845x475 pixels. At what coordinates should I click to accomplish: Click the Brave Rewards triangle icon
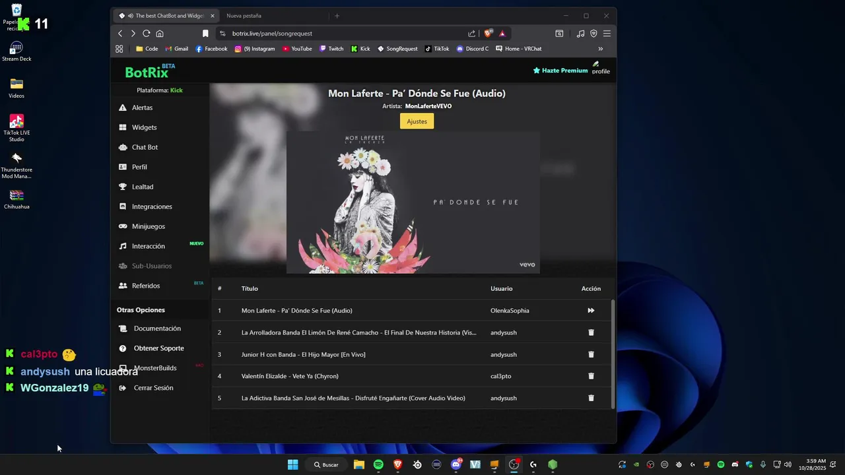point(502,34)
